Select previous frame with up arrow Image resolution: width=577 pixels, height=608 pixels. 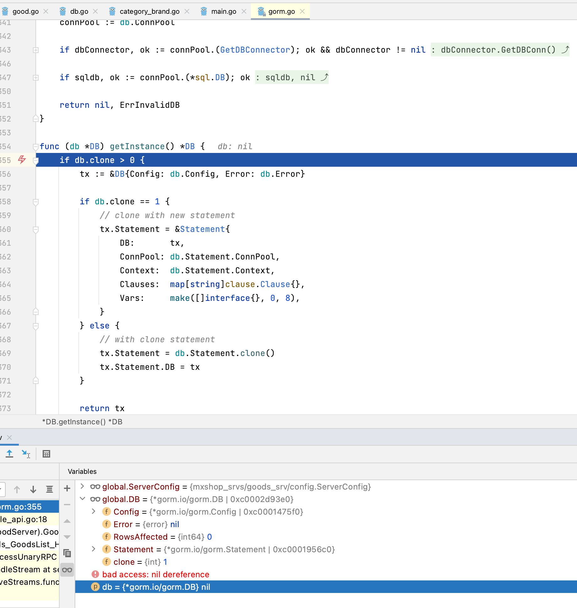point(17,489)
